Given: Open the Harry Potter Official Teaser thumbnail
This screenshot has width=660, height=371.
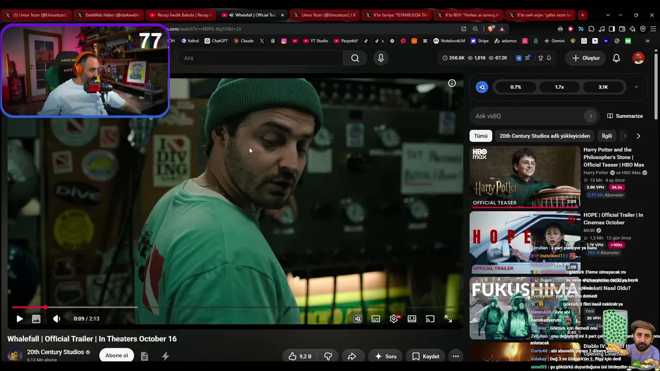Looking at the screenshot, I should click(x=525, y=177).
